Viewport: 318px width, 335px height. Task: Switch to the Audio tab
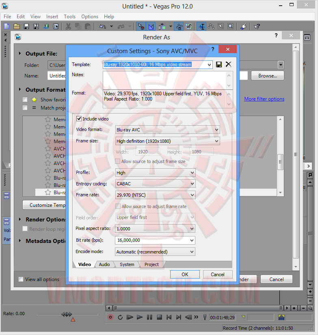click(x=104, y=264)
